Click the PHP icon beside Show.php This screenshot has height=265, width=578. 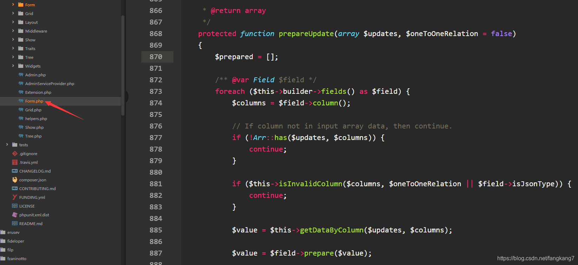21,127
